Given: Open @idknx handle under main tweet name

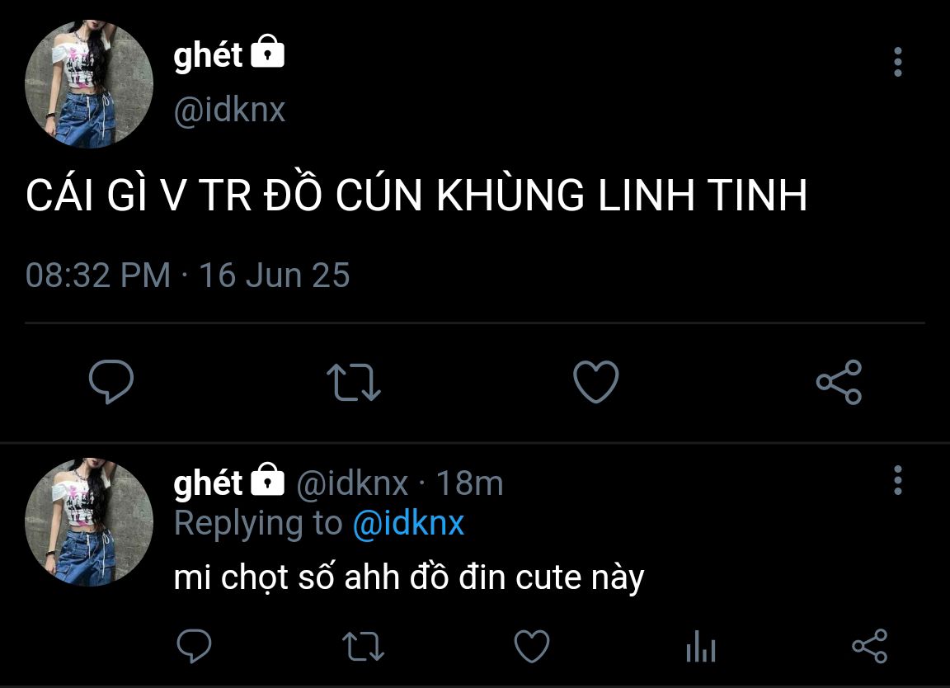Looking at the screenshot, I should [x=229, y=110].
